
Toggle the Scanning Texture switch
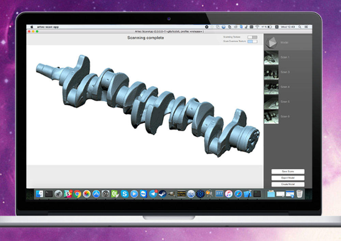tap(252, 37)
